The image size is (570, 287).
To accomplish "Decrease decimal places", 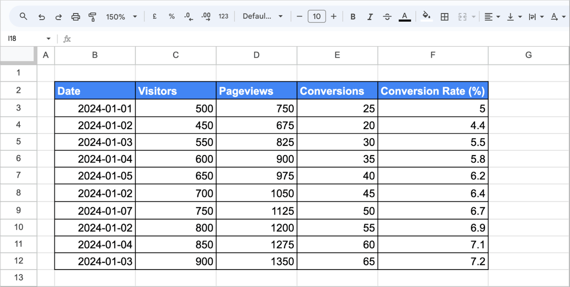I will (x=189, y=17).
